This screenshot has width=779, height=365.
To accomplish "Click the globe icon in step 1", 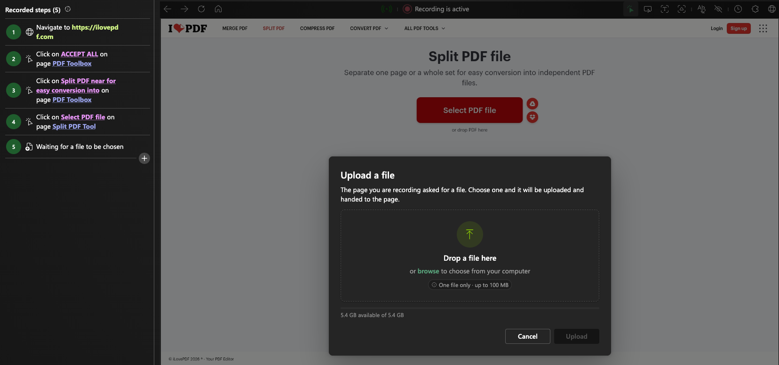I will point(30,32).
